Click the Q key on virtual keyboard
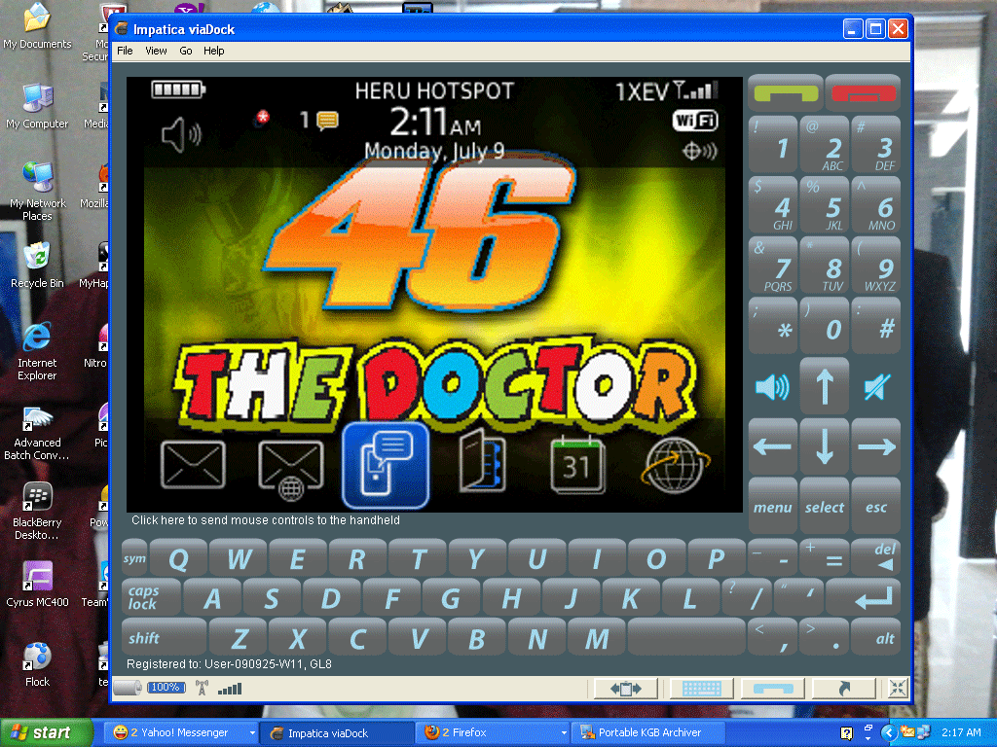 tap(179, 557)
